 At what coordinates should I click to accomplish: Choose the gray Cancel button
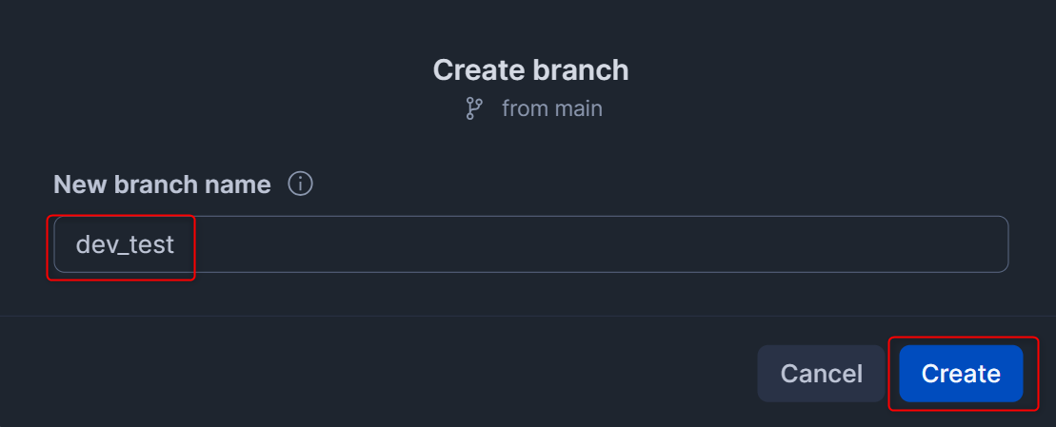821,374
